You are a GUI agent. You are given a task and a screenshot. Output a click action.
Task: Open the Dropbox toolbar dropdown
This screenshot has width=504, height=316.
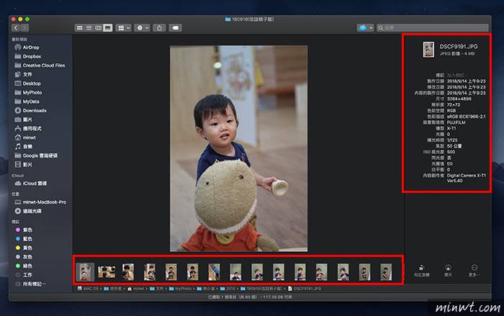click(366, 27)
